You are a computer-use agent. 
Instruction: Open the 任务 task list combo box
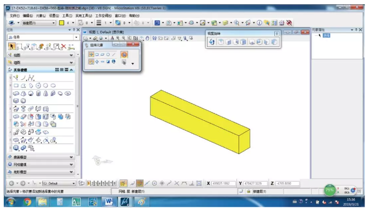pyautogui.click(x=43, y=37)
